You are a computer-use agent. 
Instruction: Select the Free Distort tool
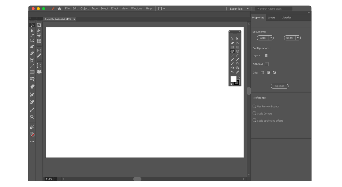click(39, 66)
